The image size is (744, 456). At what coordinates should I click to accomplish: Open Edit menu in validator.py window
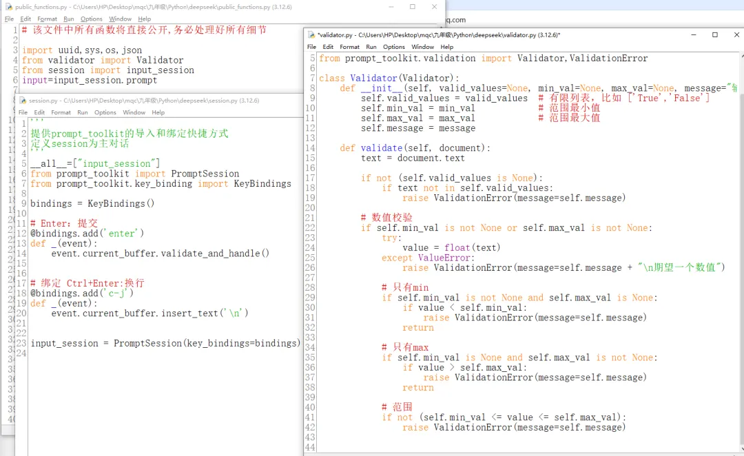[328, 47]
